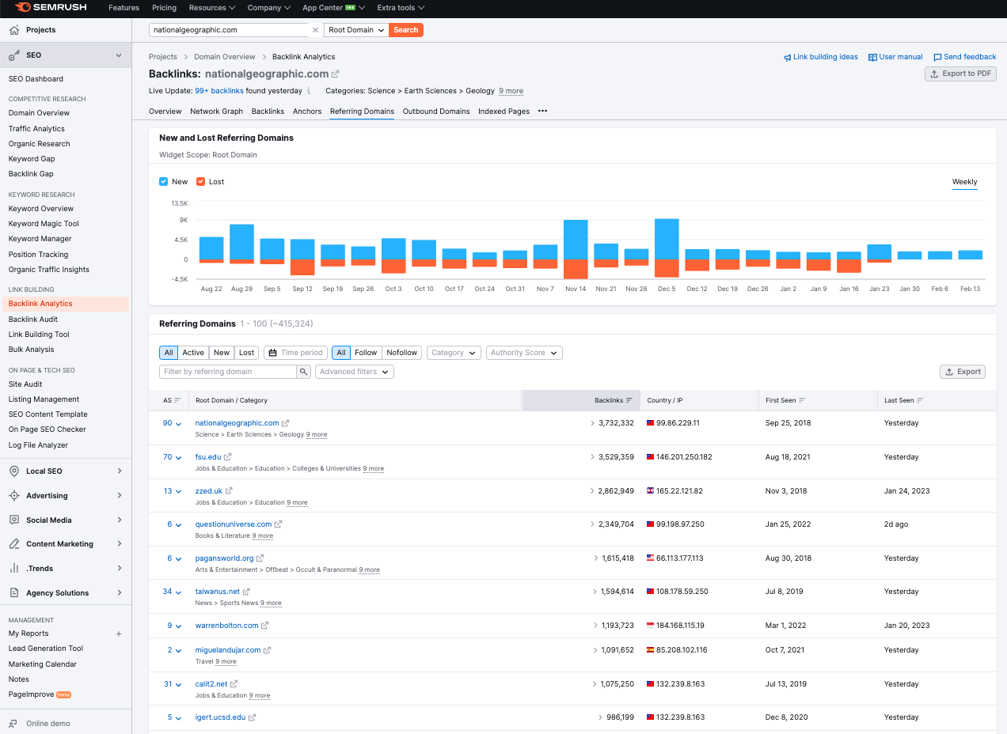
Task: Switch to the Backlinks tab
Action: click(x=268, y=112)
